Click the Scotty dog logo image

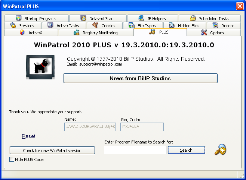40,67
